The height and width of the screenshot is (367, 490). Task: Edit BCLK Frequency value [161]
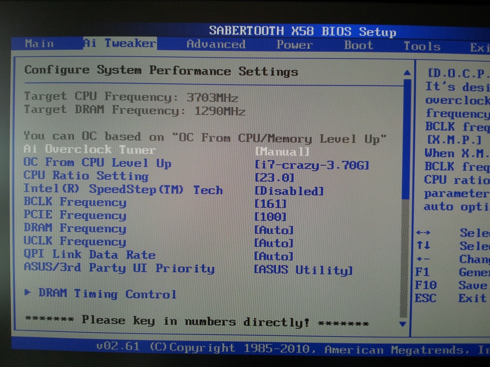coord(270,204)
